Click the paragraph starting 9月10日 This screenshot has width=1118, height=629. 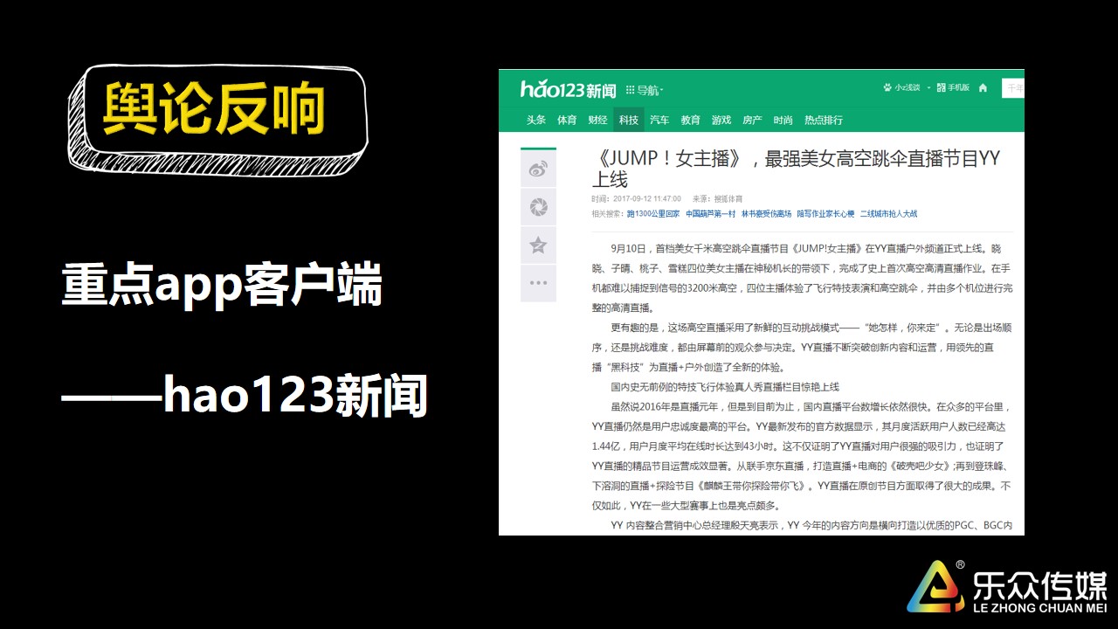pos(802,278)
